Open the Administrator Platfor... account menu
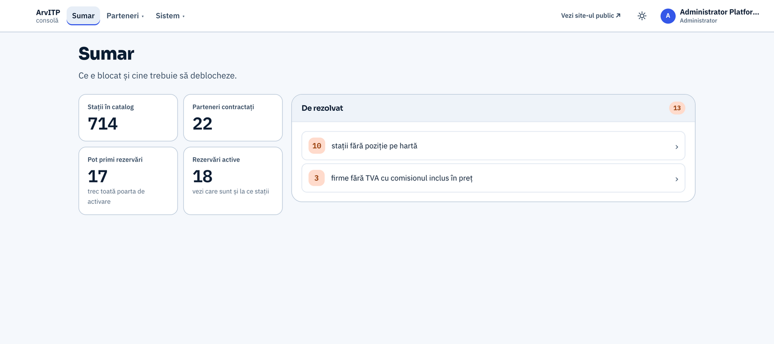 click(710, 16)
